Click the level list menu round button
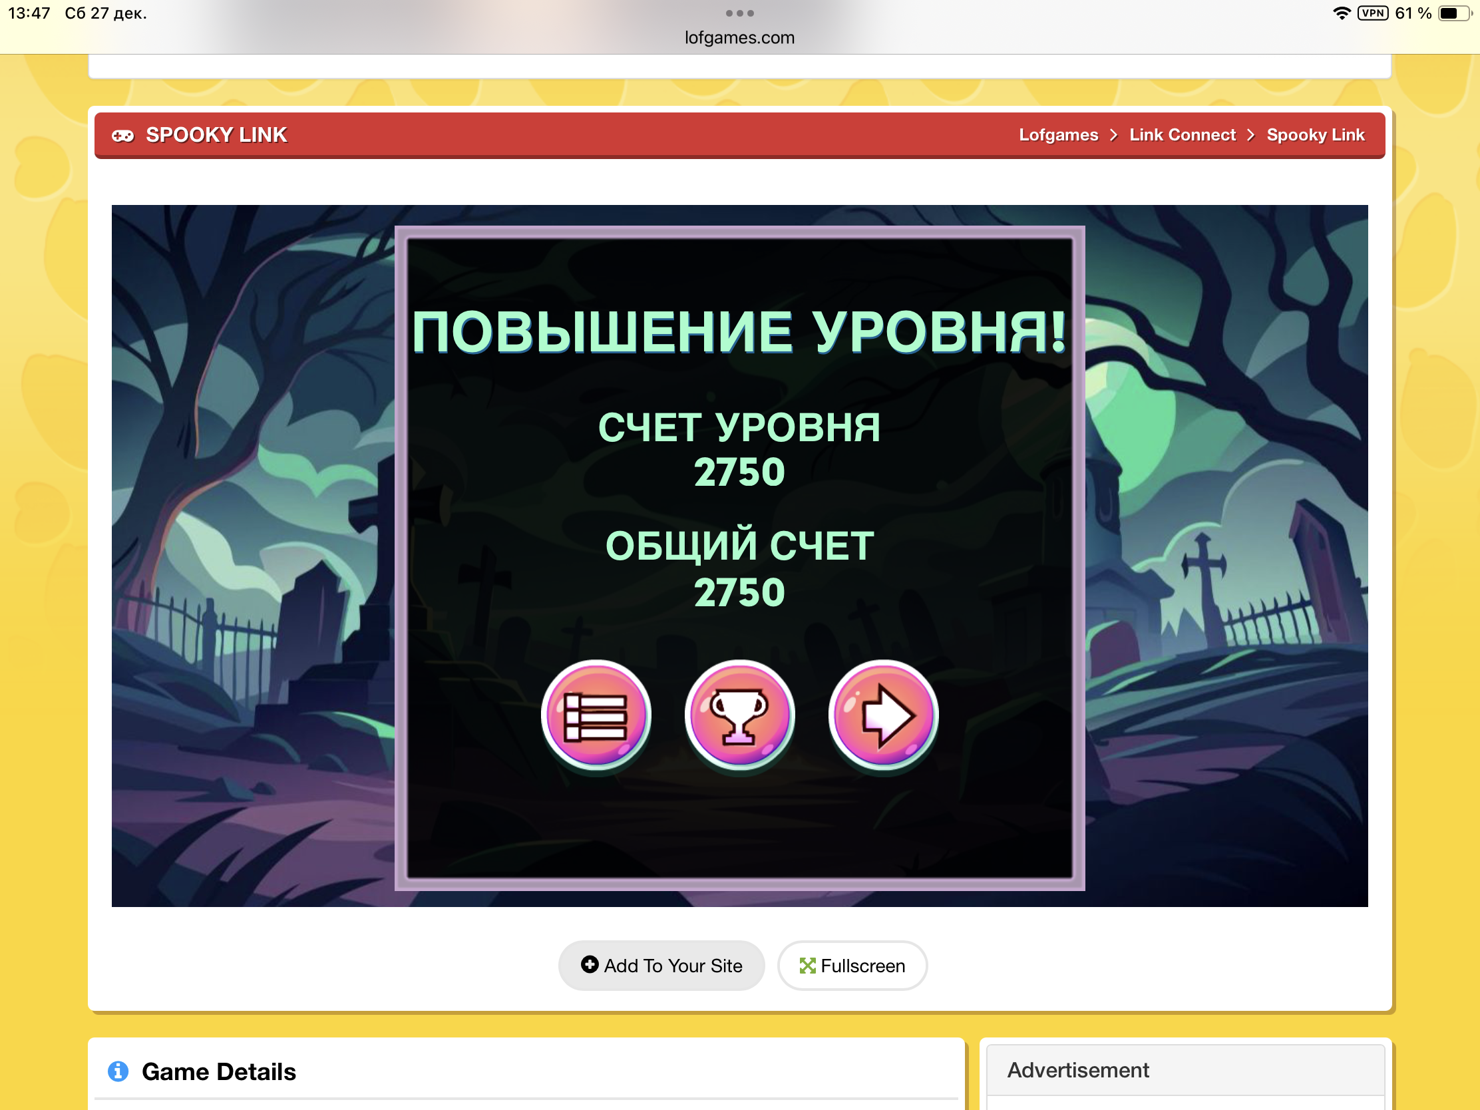 click(x=596, y=715)
